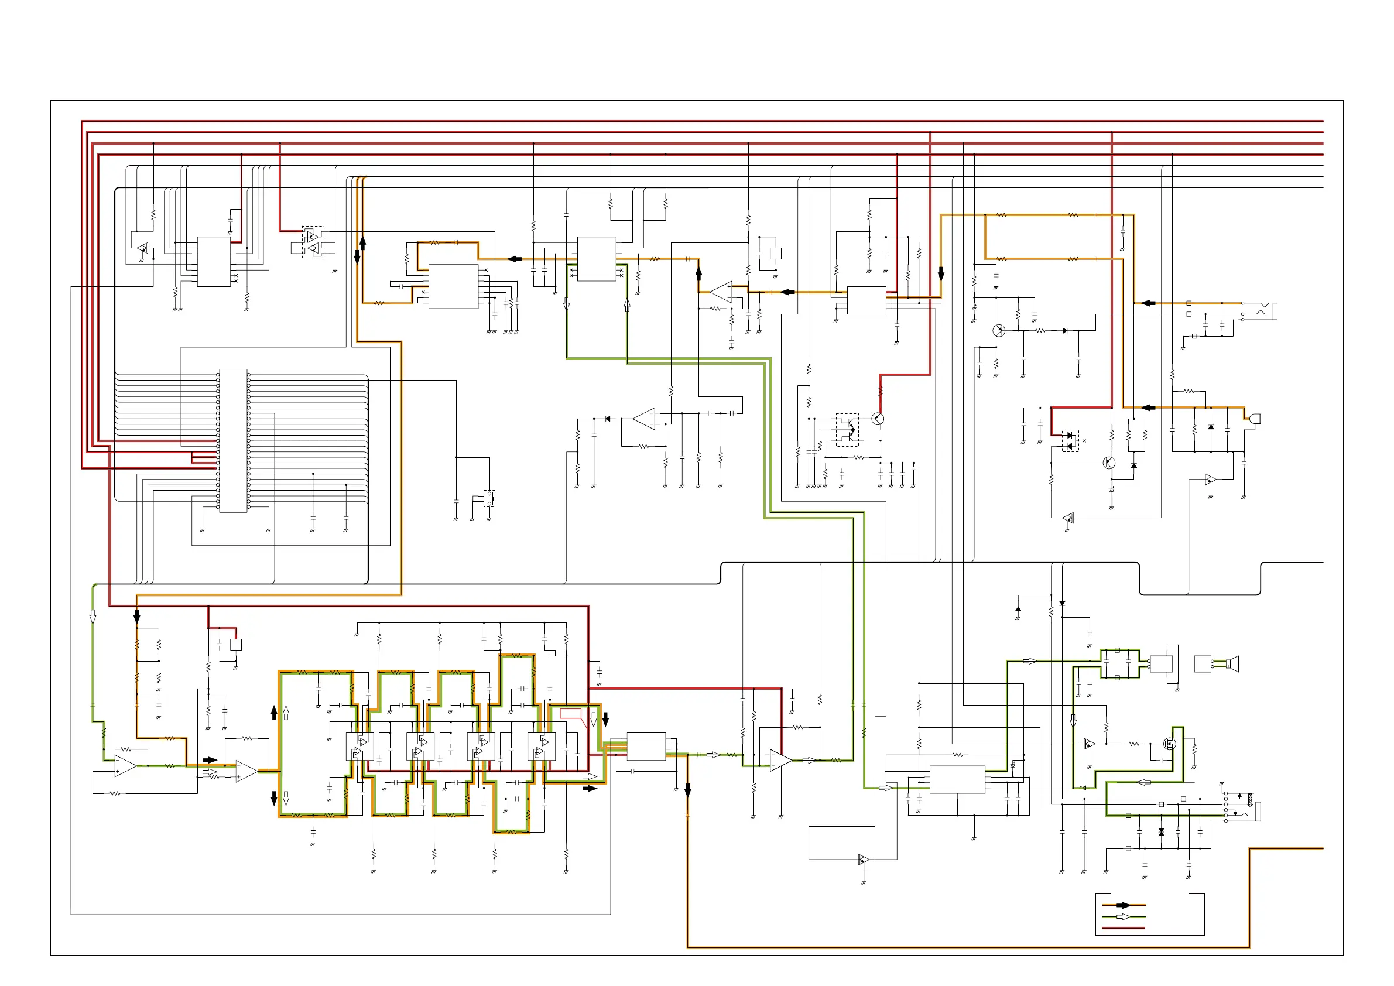Select the first op-amp at the bottom left
1394x986 pixels.
tap(125, 766)
